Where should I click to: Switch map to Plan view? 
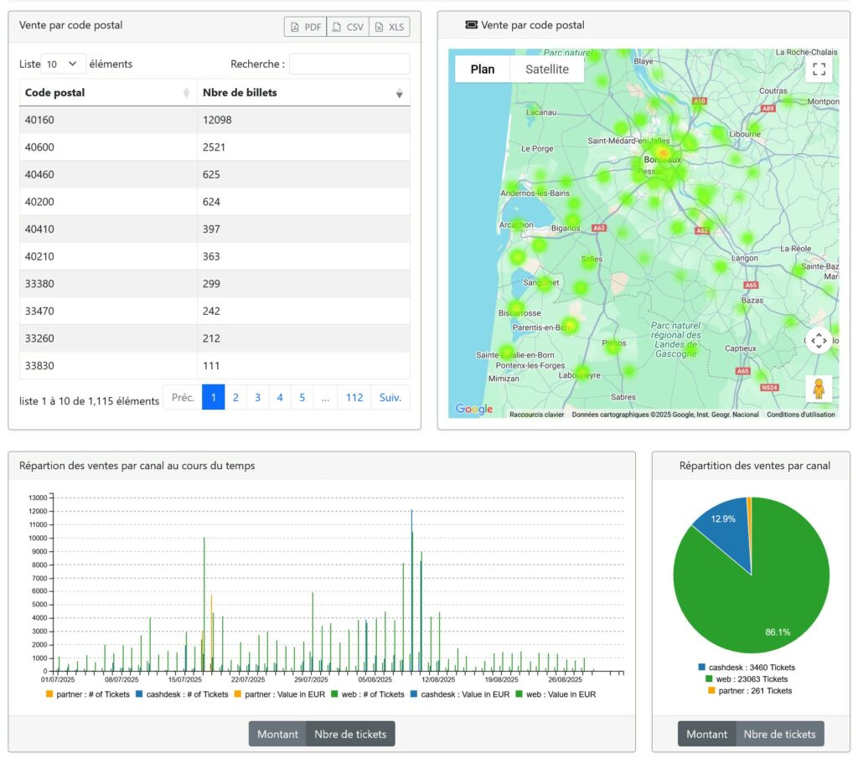(x=482, y=70)
